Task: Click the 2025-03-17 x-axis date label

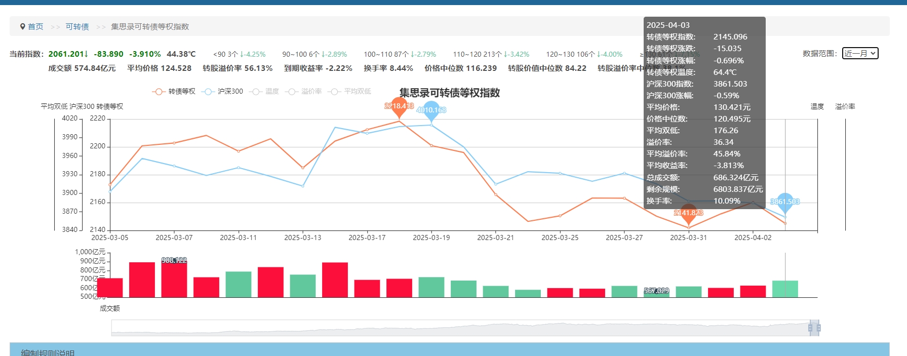Action: (367, 238)
